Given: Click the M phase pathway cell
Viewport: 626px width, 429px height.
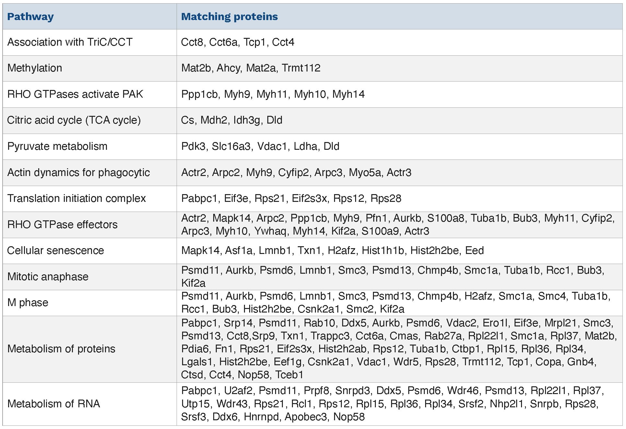Looking at the screenshot, I should tap(28, 302).
